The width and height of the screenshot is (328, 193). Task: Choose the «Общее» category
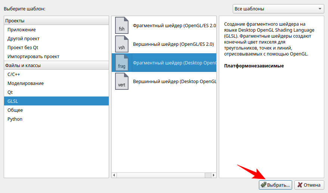point(15,110)
